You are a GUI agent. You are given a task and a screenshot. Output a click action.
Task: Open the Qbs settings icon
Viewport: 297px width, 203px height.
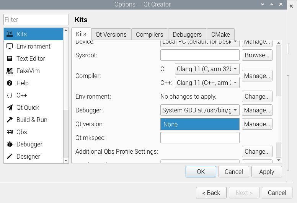pos(10,132)
